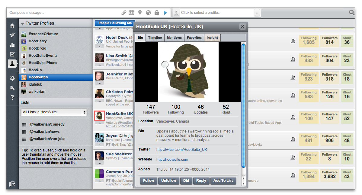Open the scheduling calendar icon
362x195 pixels.
tap(131, 13)
